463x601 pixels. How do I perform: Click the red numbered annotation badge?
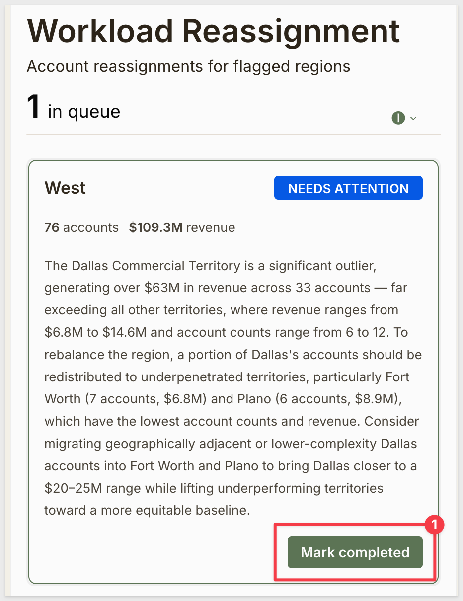pyautogui.click(x=435, y=525)
